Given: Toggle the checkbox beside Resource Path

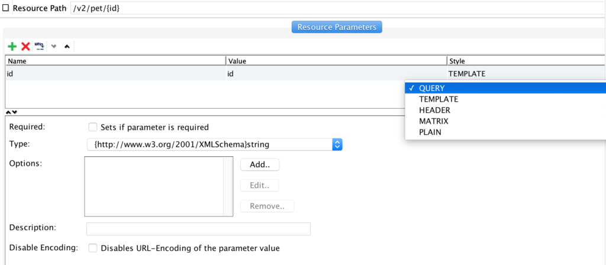Looking at the screenshot, I should click(x=6, y=9).
